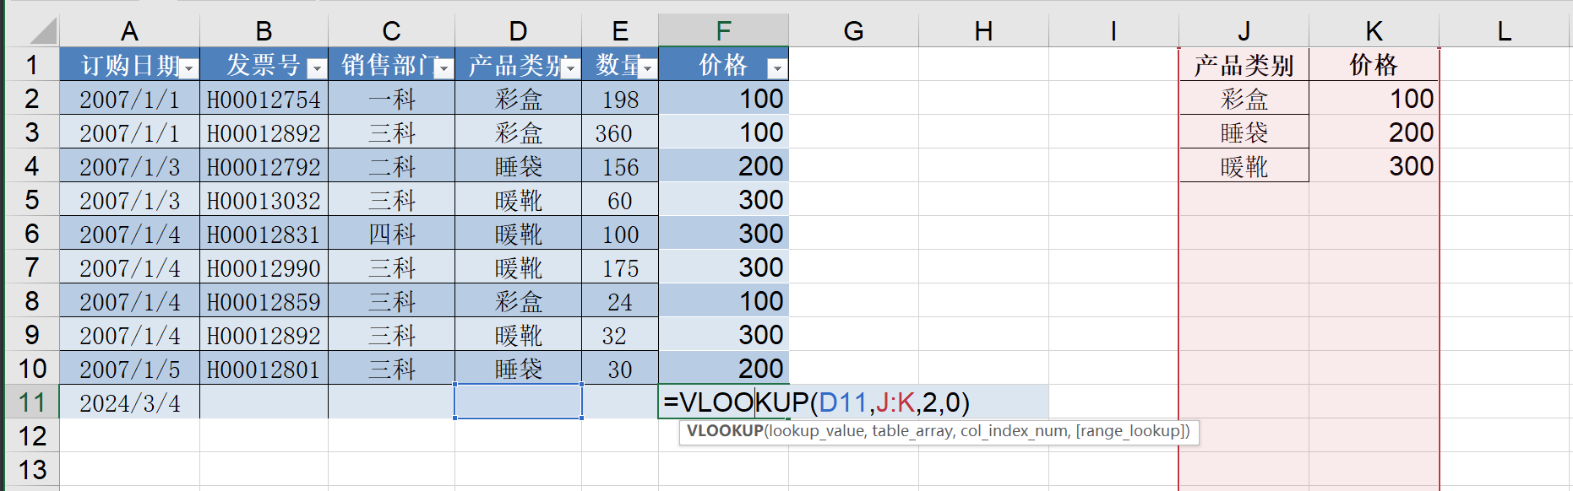Click quantity cell 24
Viewport: 1573px width, 491px height.
620,301
